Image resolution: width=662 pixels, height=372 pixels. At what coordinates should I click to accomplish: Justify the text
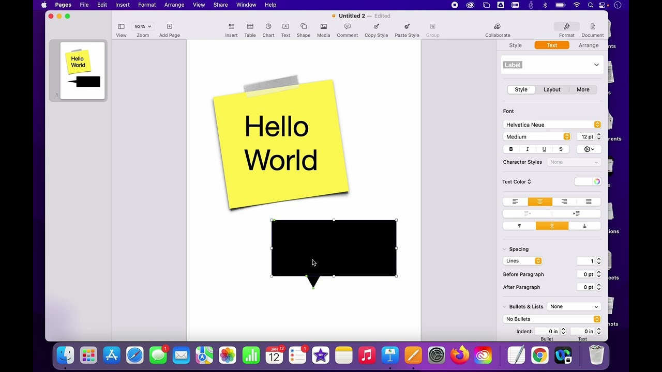tap(589, 202)
